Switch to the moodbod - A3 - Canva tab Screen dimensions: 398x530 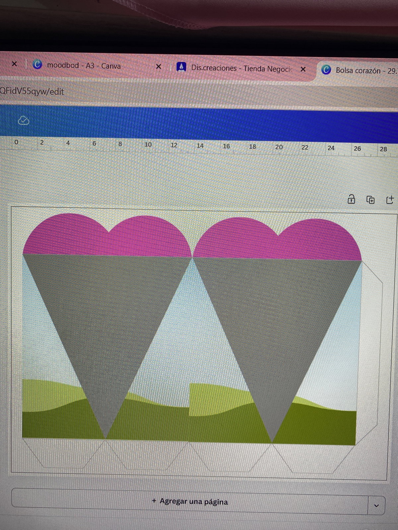pyautogui.click(x=84, y=66)
